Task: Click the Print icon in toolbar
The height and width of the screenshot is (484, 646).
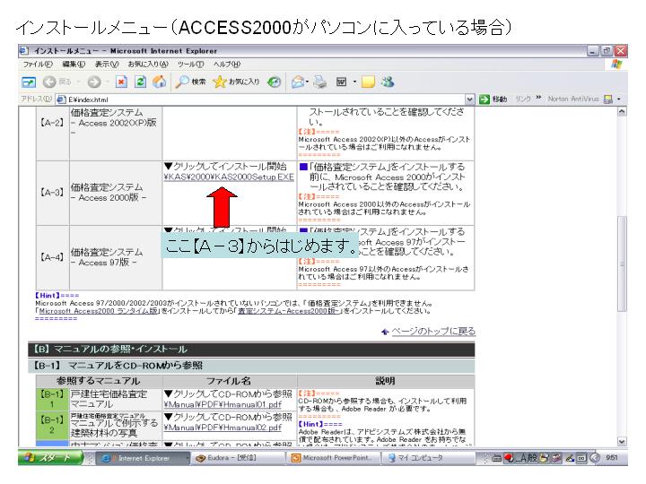Action: point(319,82)
